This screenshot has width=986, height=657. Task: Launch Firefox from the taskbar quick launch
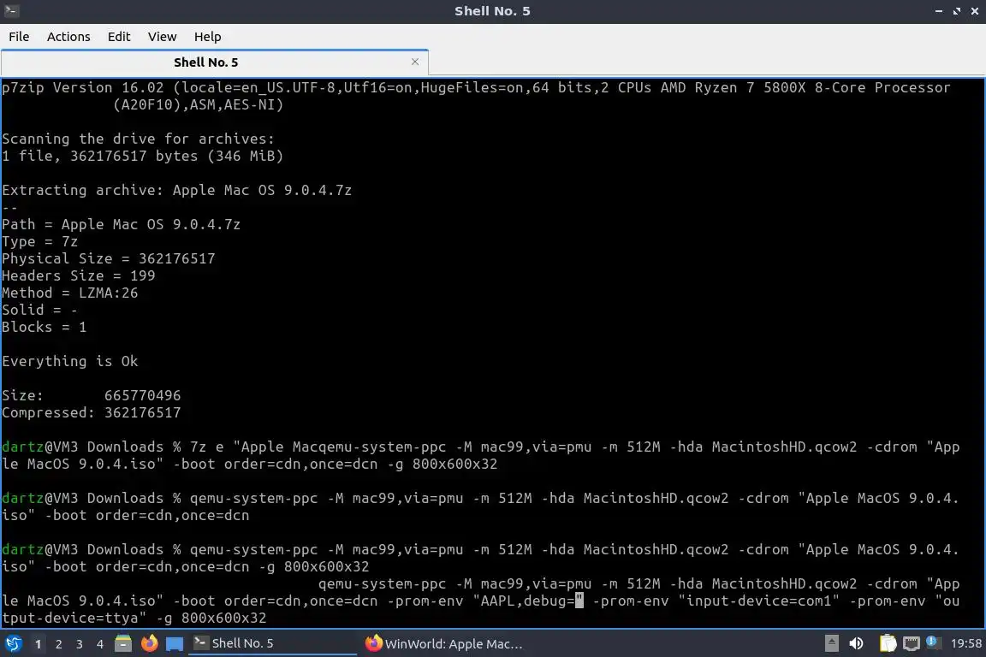pyautogui.click(x=150, y=643)
